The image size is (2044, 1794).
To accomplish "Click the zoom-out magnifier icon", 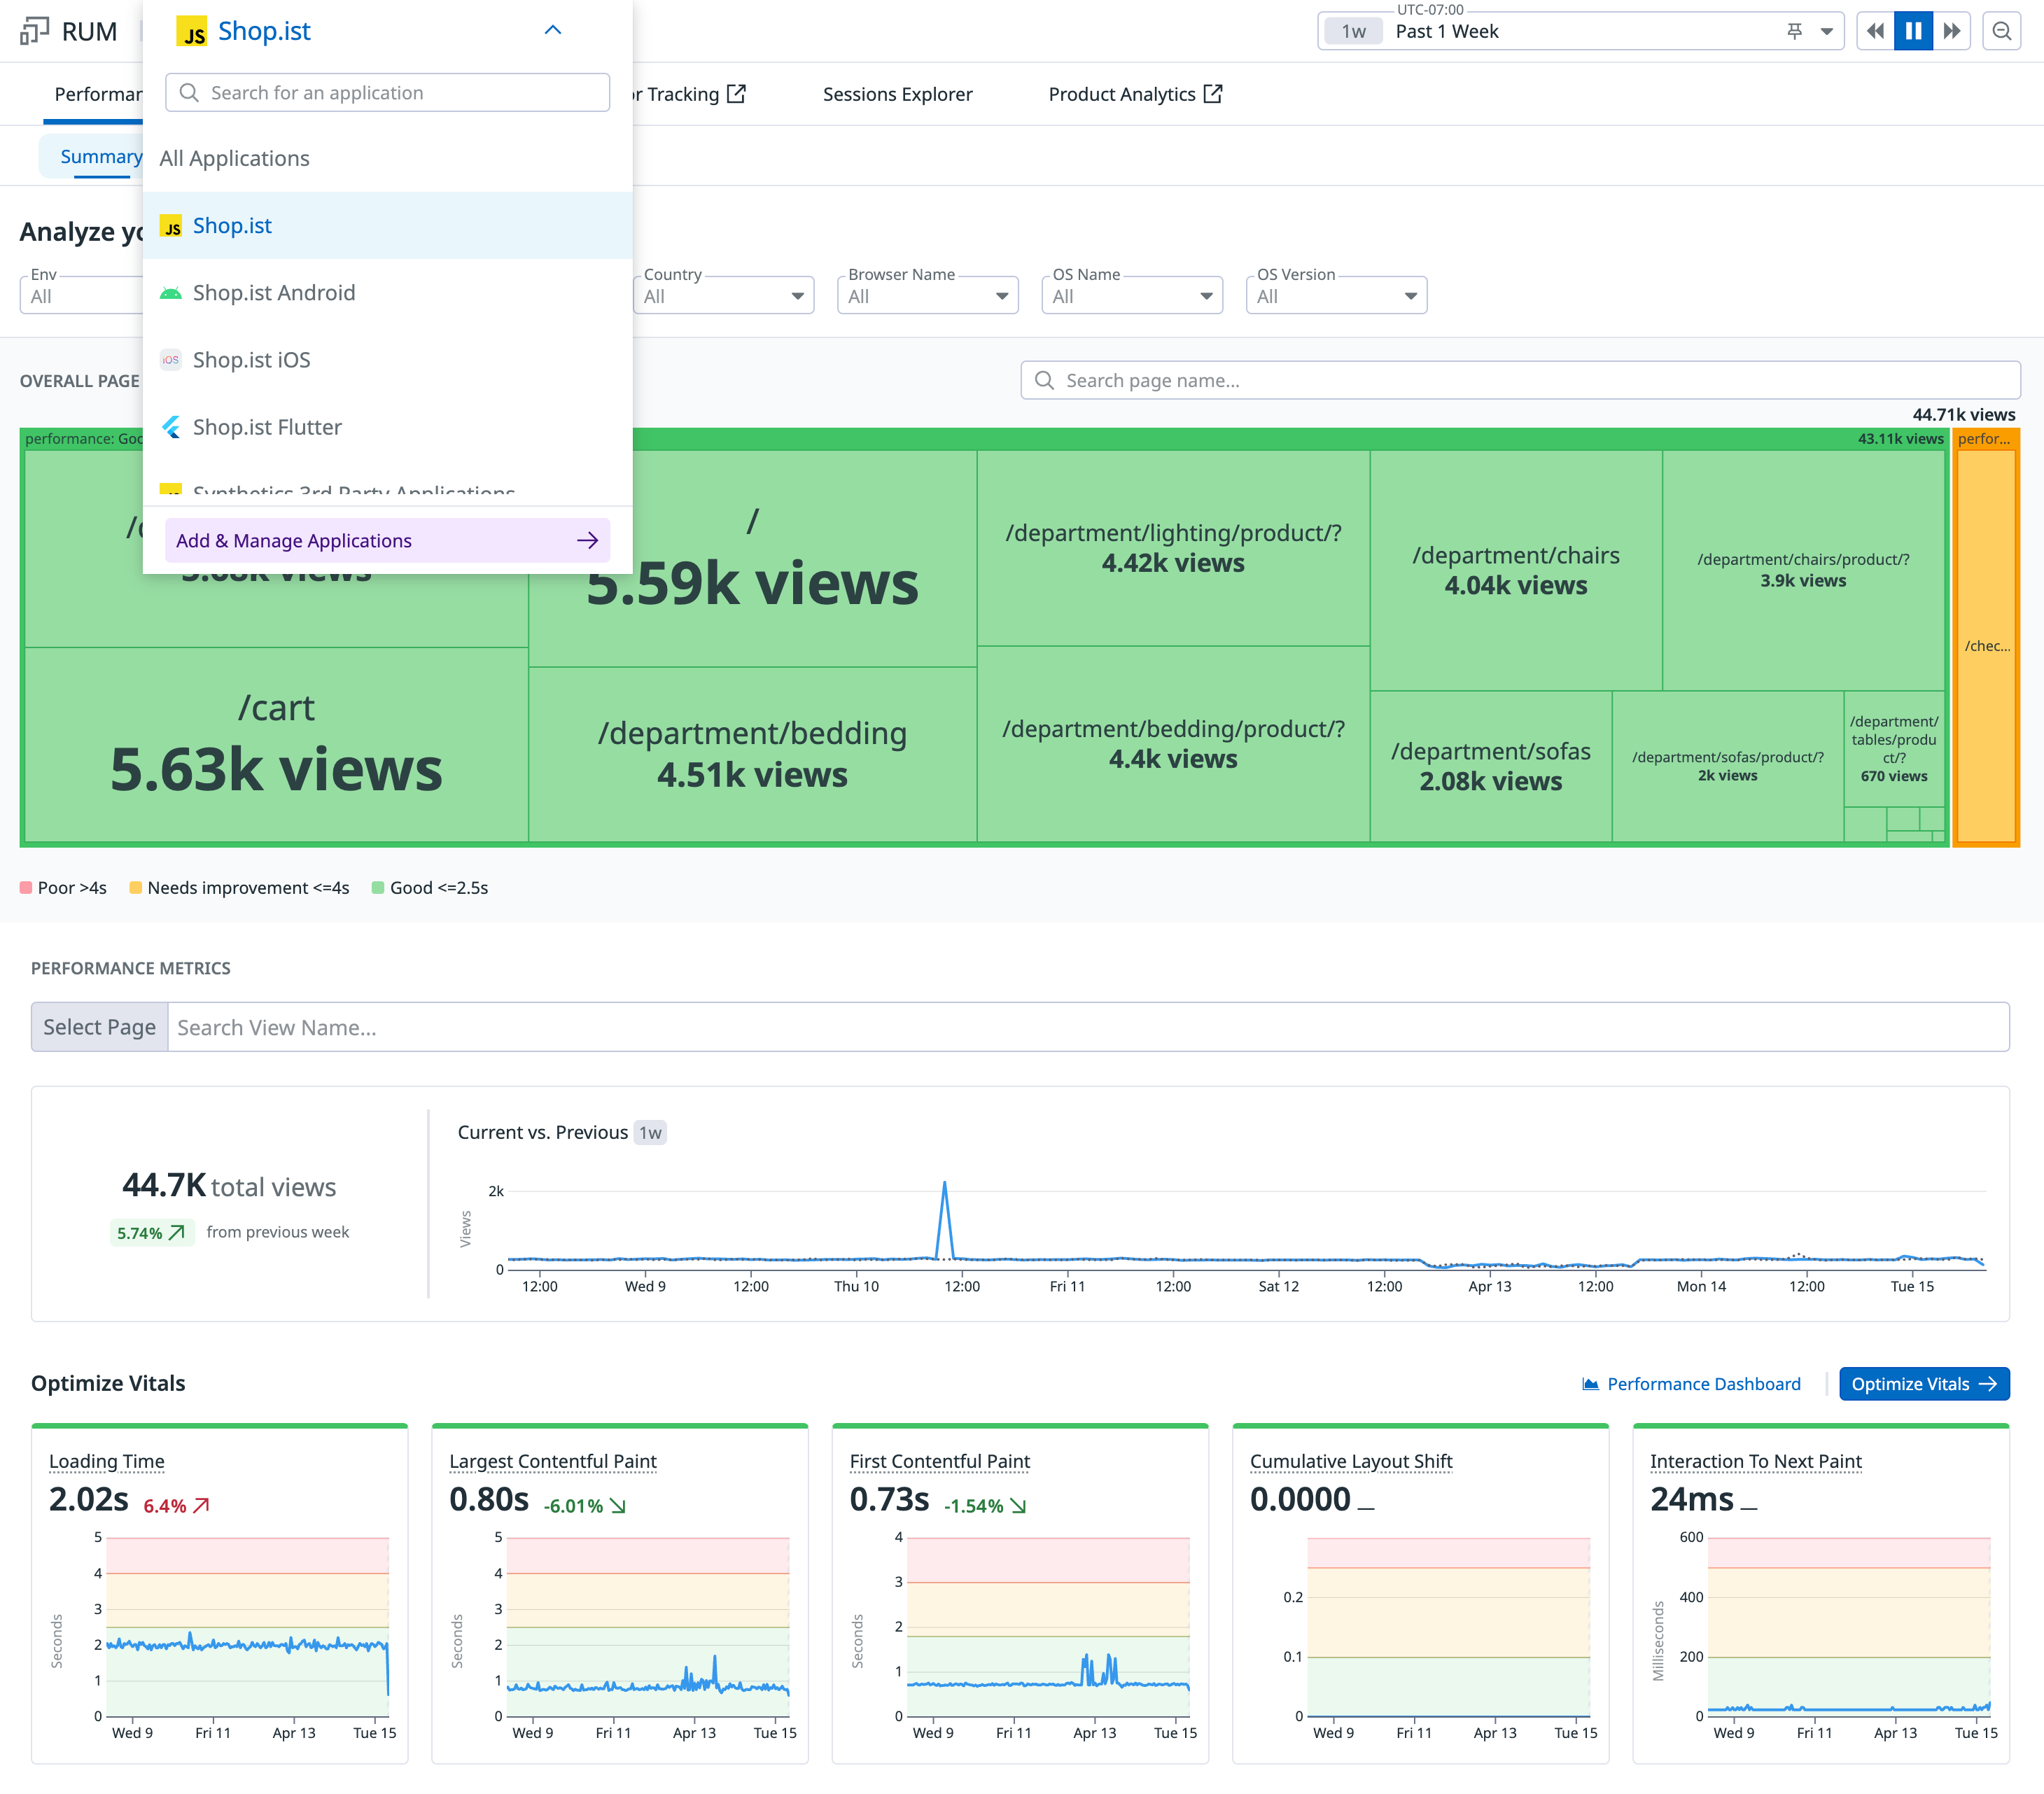I will pos(2001,31).
